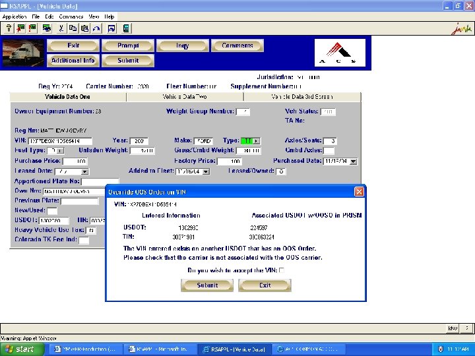Switch to RSAPP Microsoft Internet taskbar item
Image resolution: width=475 pixels, height=356 pixels.
(x=160, y=349)
